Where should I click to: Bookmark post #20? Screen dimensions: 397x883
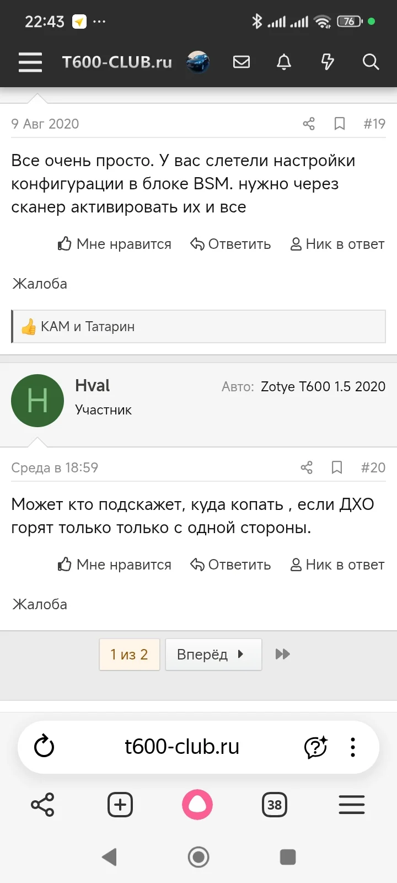click(x=337, y=467)
